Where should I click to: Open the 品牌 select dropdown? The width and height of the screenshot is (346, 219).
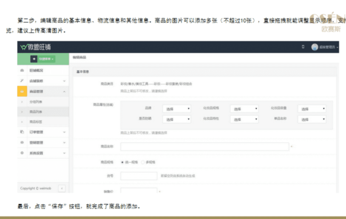tap(177, 109)
